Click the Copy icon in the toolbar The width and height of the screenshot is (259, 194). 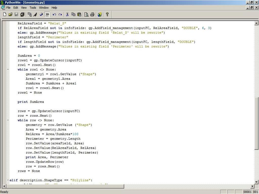point(73,14)
